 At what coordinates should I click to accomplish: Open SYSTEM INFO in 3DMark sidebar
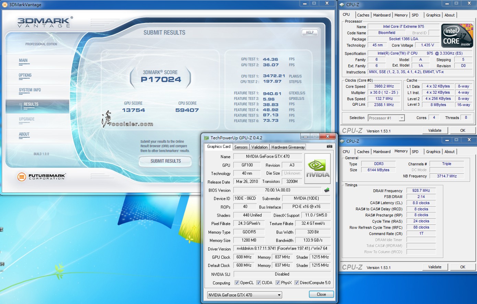coord(30,90)
